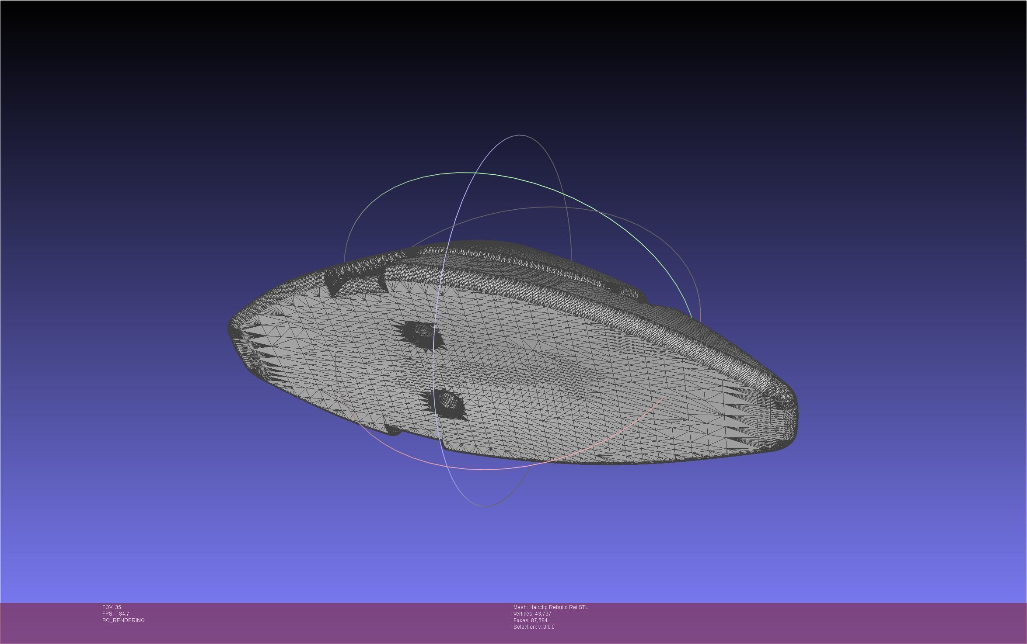
Task: Click the Vertices: 43,797 count
Action: 532,614
